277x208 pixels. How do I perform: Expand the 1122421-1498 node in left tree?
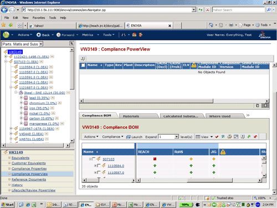(x=6, y=57)
